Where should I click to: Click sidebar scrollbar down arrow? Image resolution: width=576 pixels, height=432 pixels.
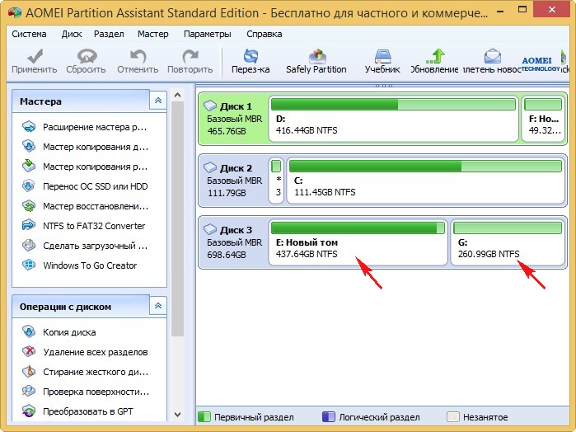point(177,415)
